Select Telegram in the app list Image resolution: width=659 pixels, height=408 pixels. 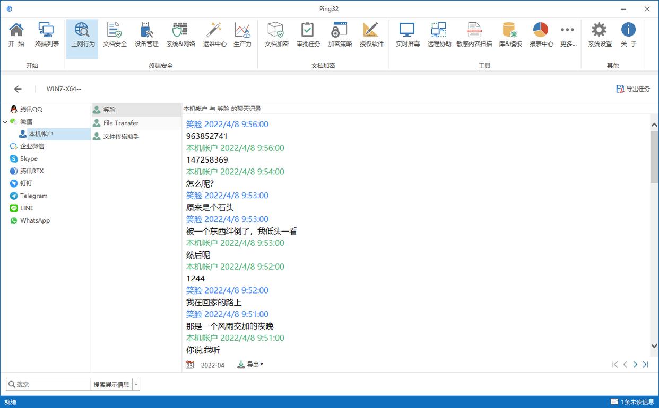(33, 196)
